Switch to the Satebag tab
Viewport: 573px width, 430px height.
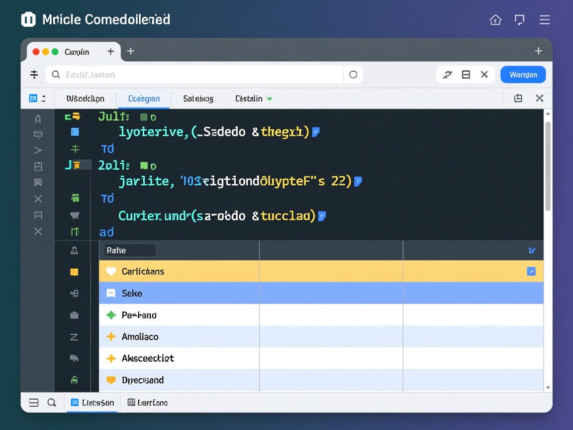tap(198, 99)
